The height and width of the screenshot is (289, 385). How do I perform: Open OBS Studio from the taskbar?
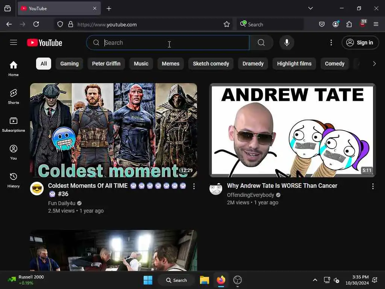[x=238, y=280]
